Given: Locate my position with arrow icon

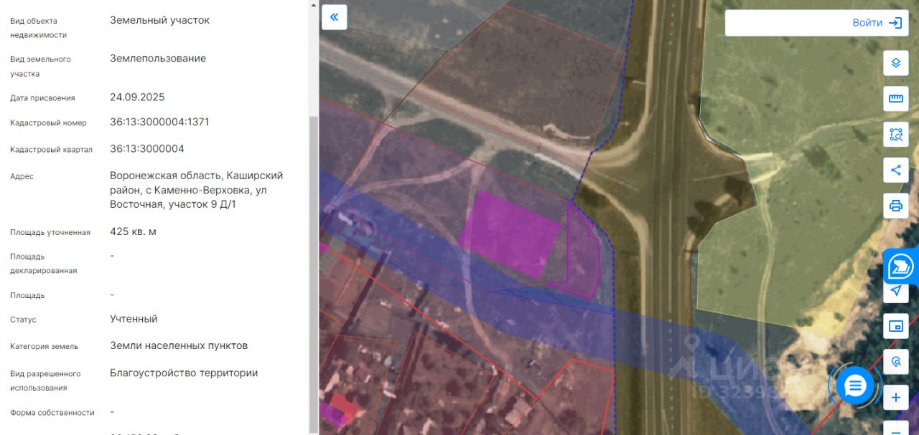Looking at the screenshot, I should tap(895, 291).
